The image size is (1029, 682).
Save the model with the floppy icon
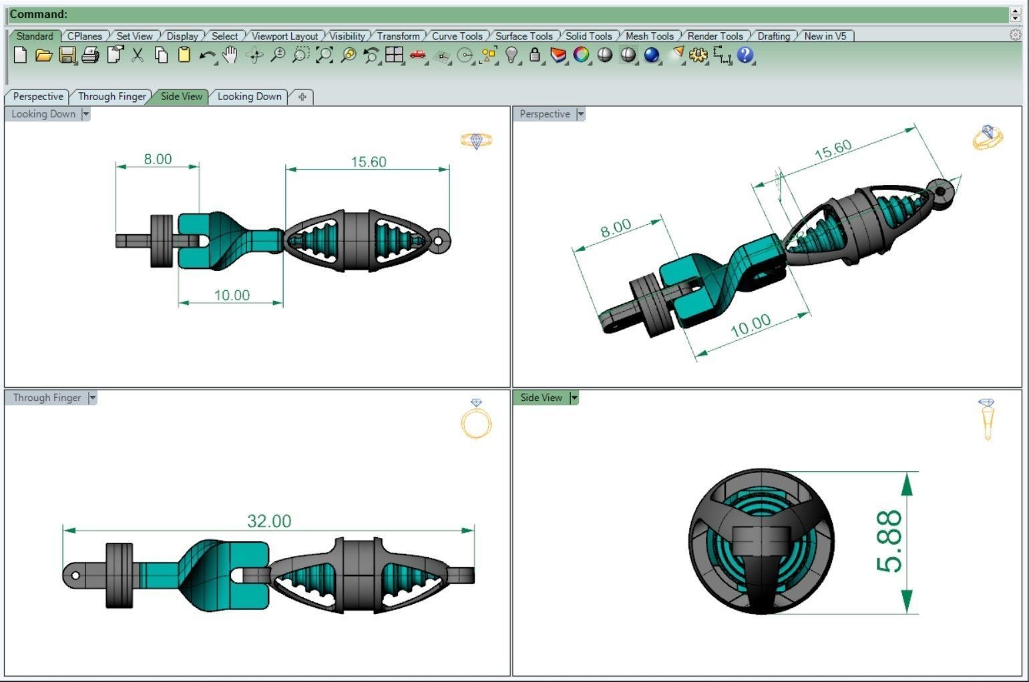(x=67, y=55)
